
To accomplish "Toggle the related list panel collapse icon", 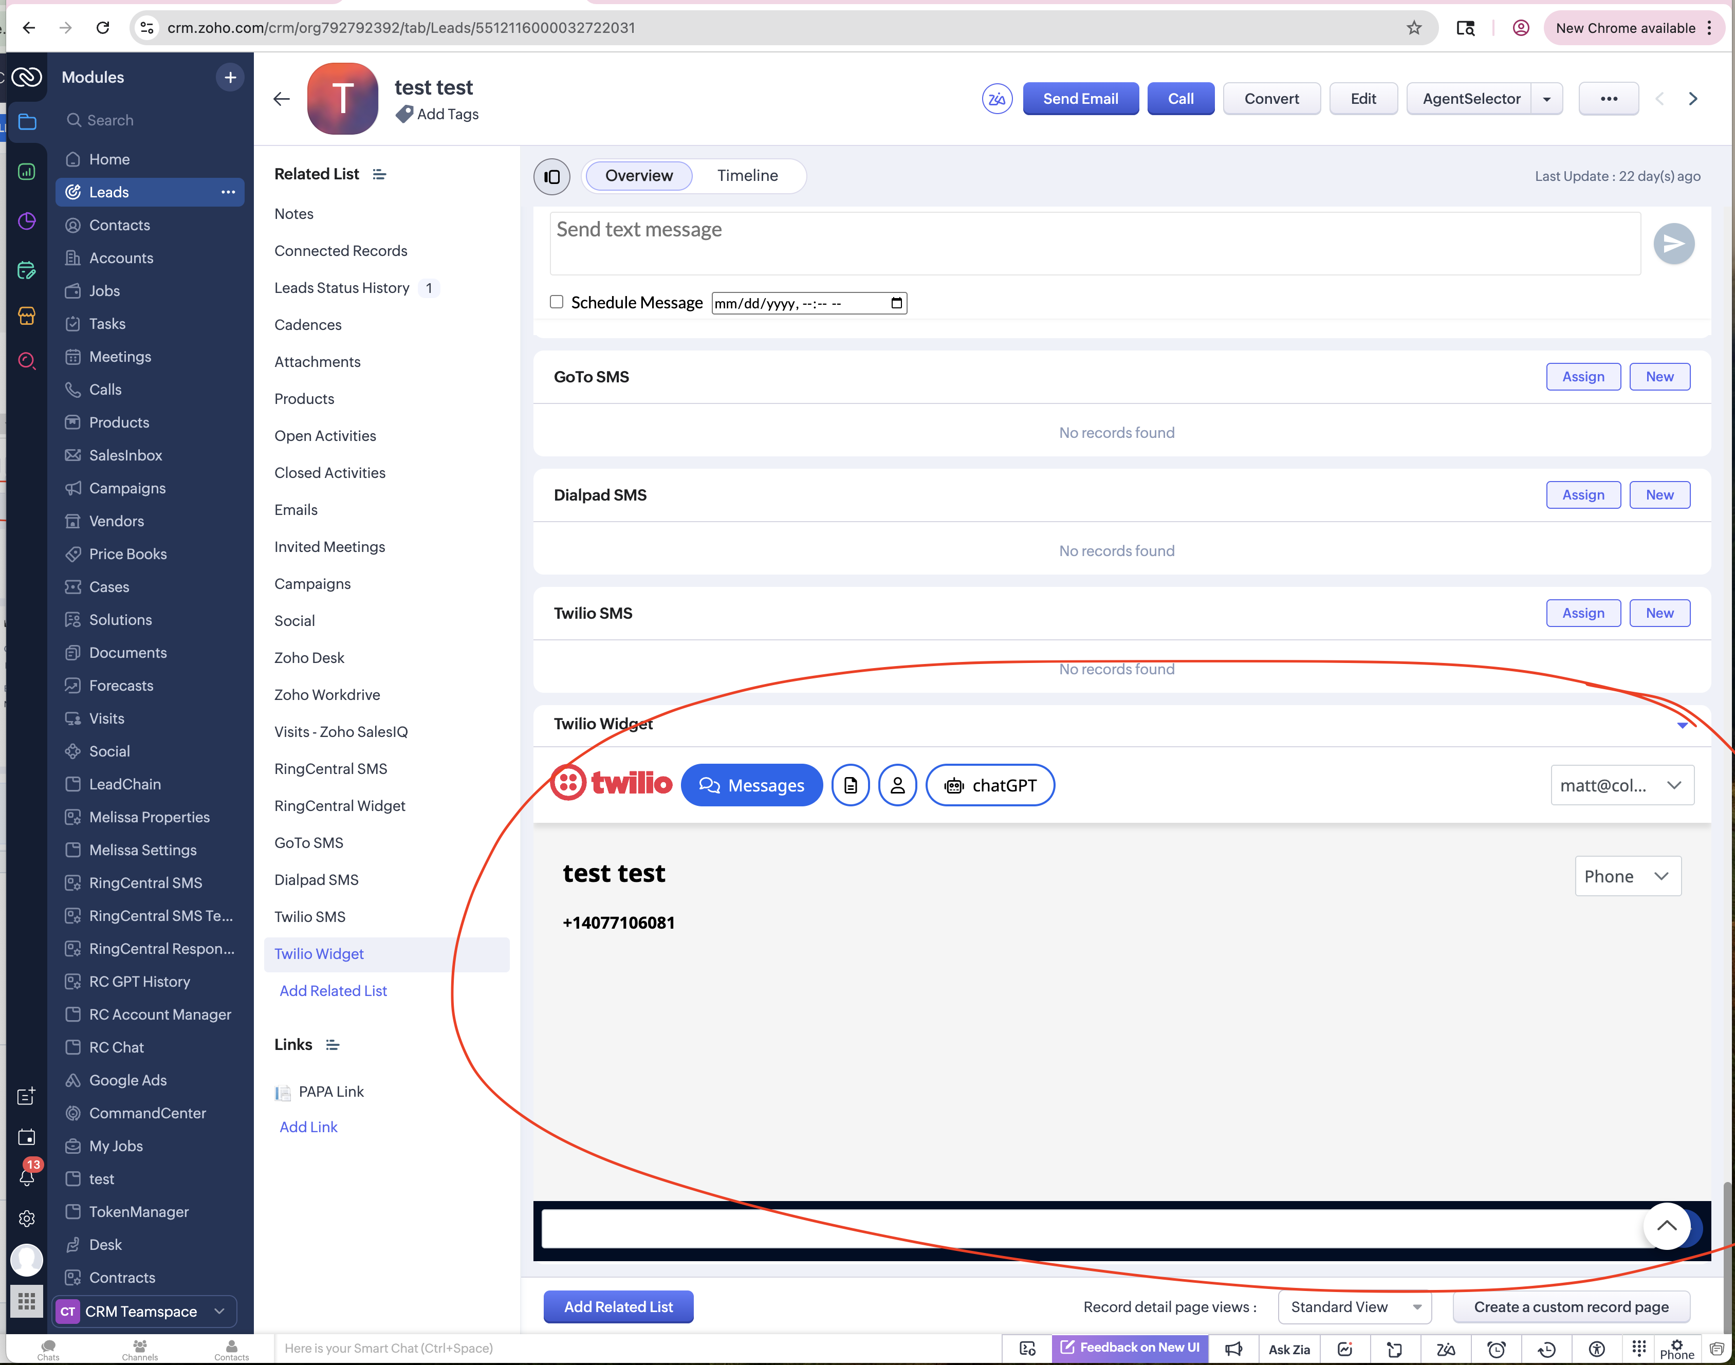I will 551,177.
